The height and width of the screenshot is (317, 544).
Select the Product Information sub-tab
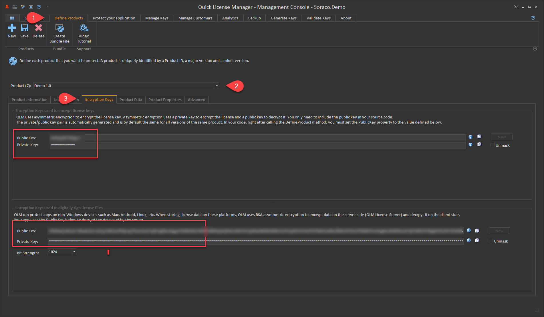[29, 100]
